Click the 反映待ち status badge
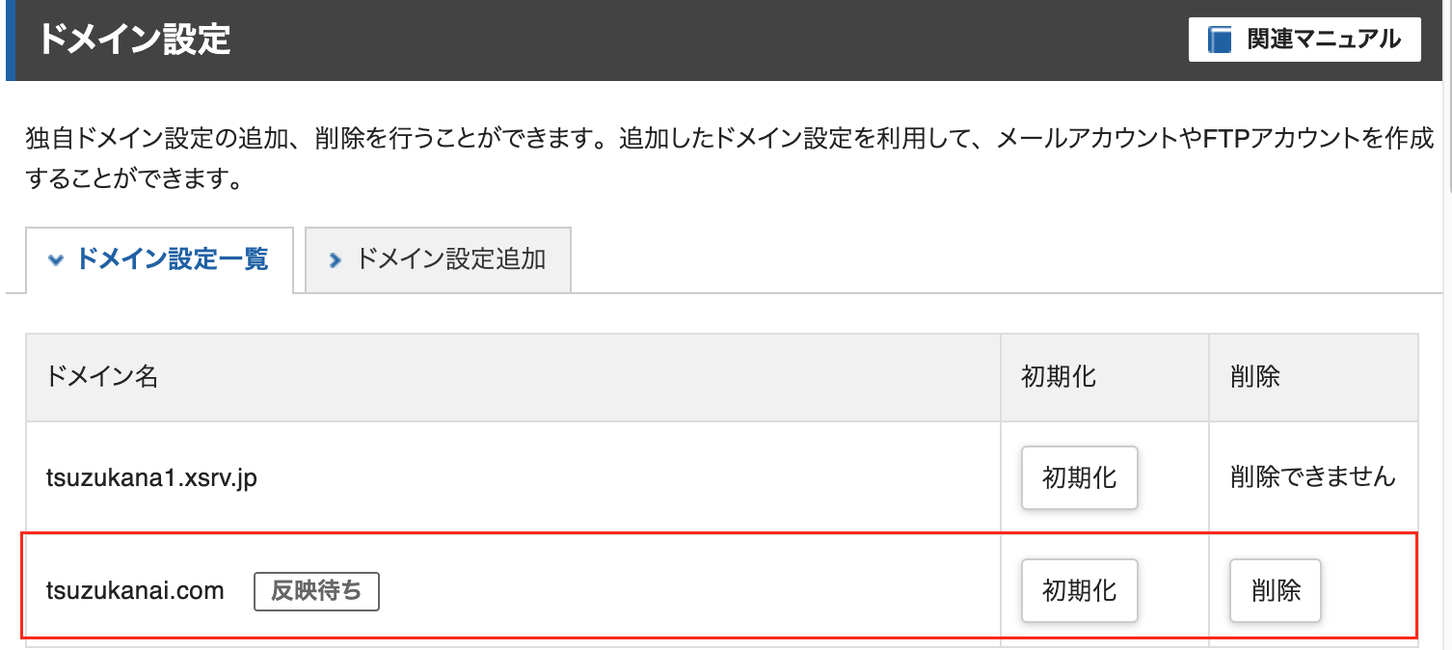This screenshot has height=650, width=1452. 316,591
